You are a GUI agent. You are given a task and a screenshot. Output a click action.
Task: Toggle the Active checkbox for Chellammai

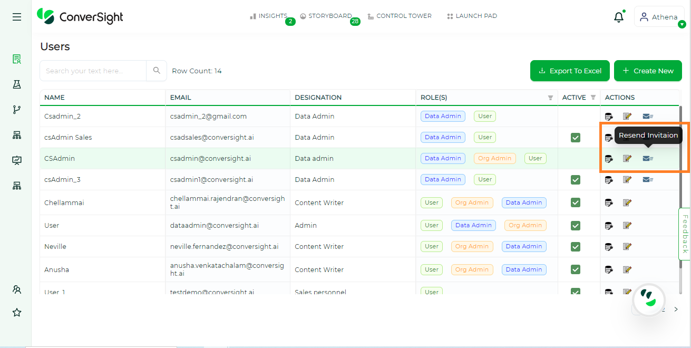point(575,202)
